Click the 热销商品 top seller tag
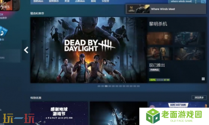Image resolution: width=209 pixels, height=125 pixels. [154, 70]
